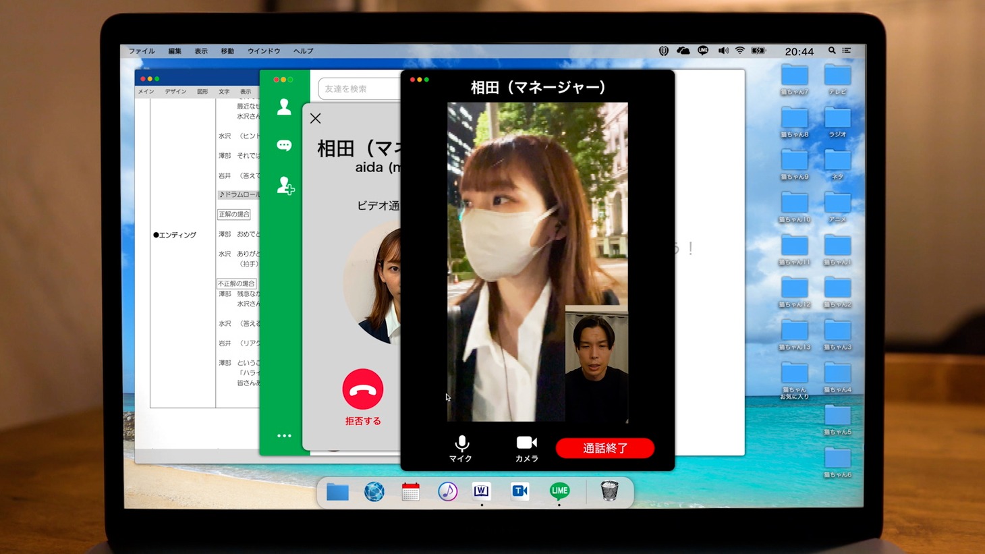Open the three dots more menu in LINE
Viewport: 985px width, 554px height.
[x=284, y=436]
